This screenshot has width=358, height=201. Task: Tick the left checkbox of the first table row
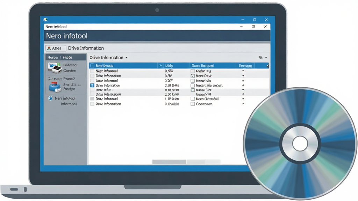tap(92, 71)
